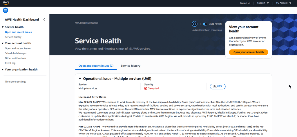Collapse the AWS Health Dashboard sidebar

coord(44,19)
